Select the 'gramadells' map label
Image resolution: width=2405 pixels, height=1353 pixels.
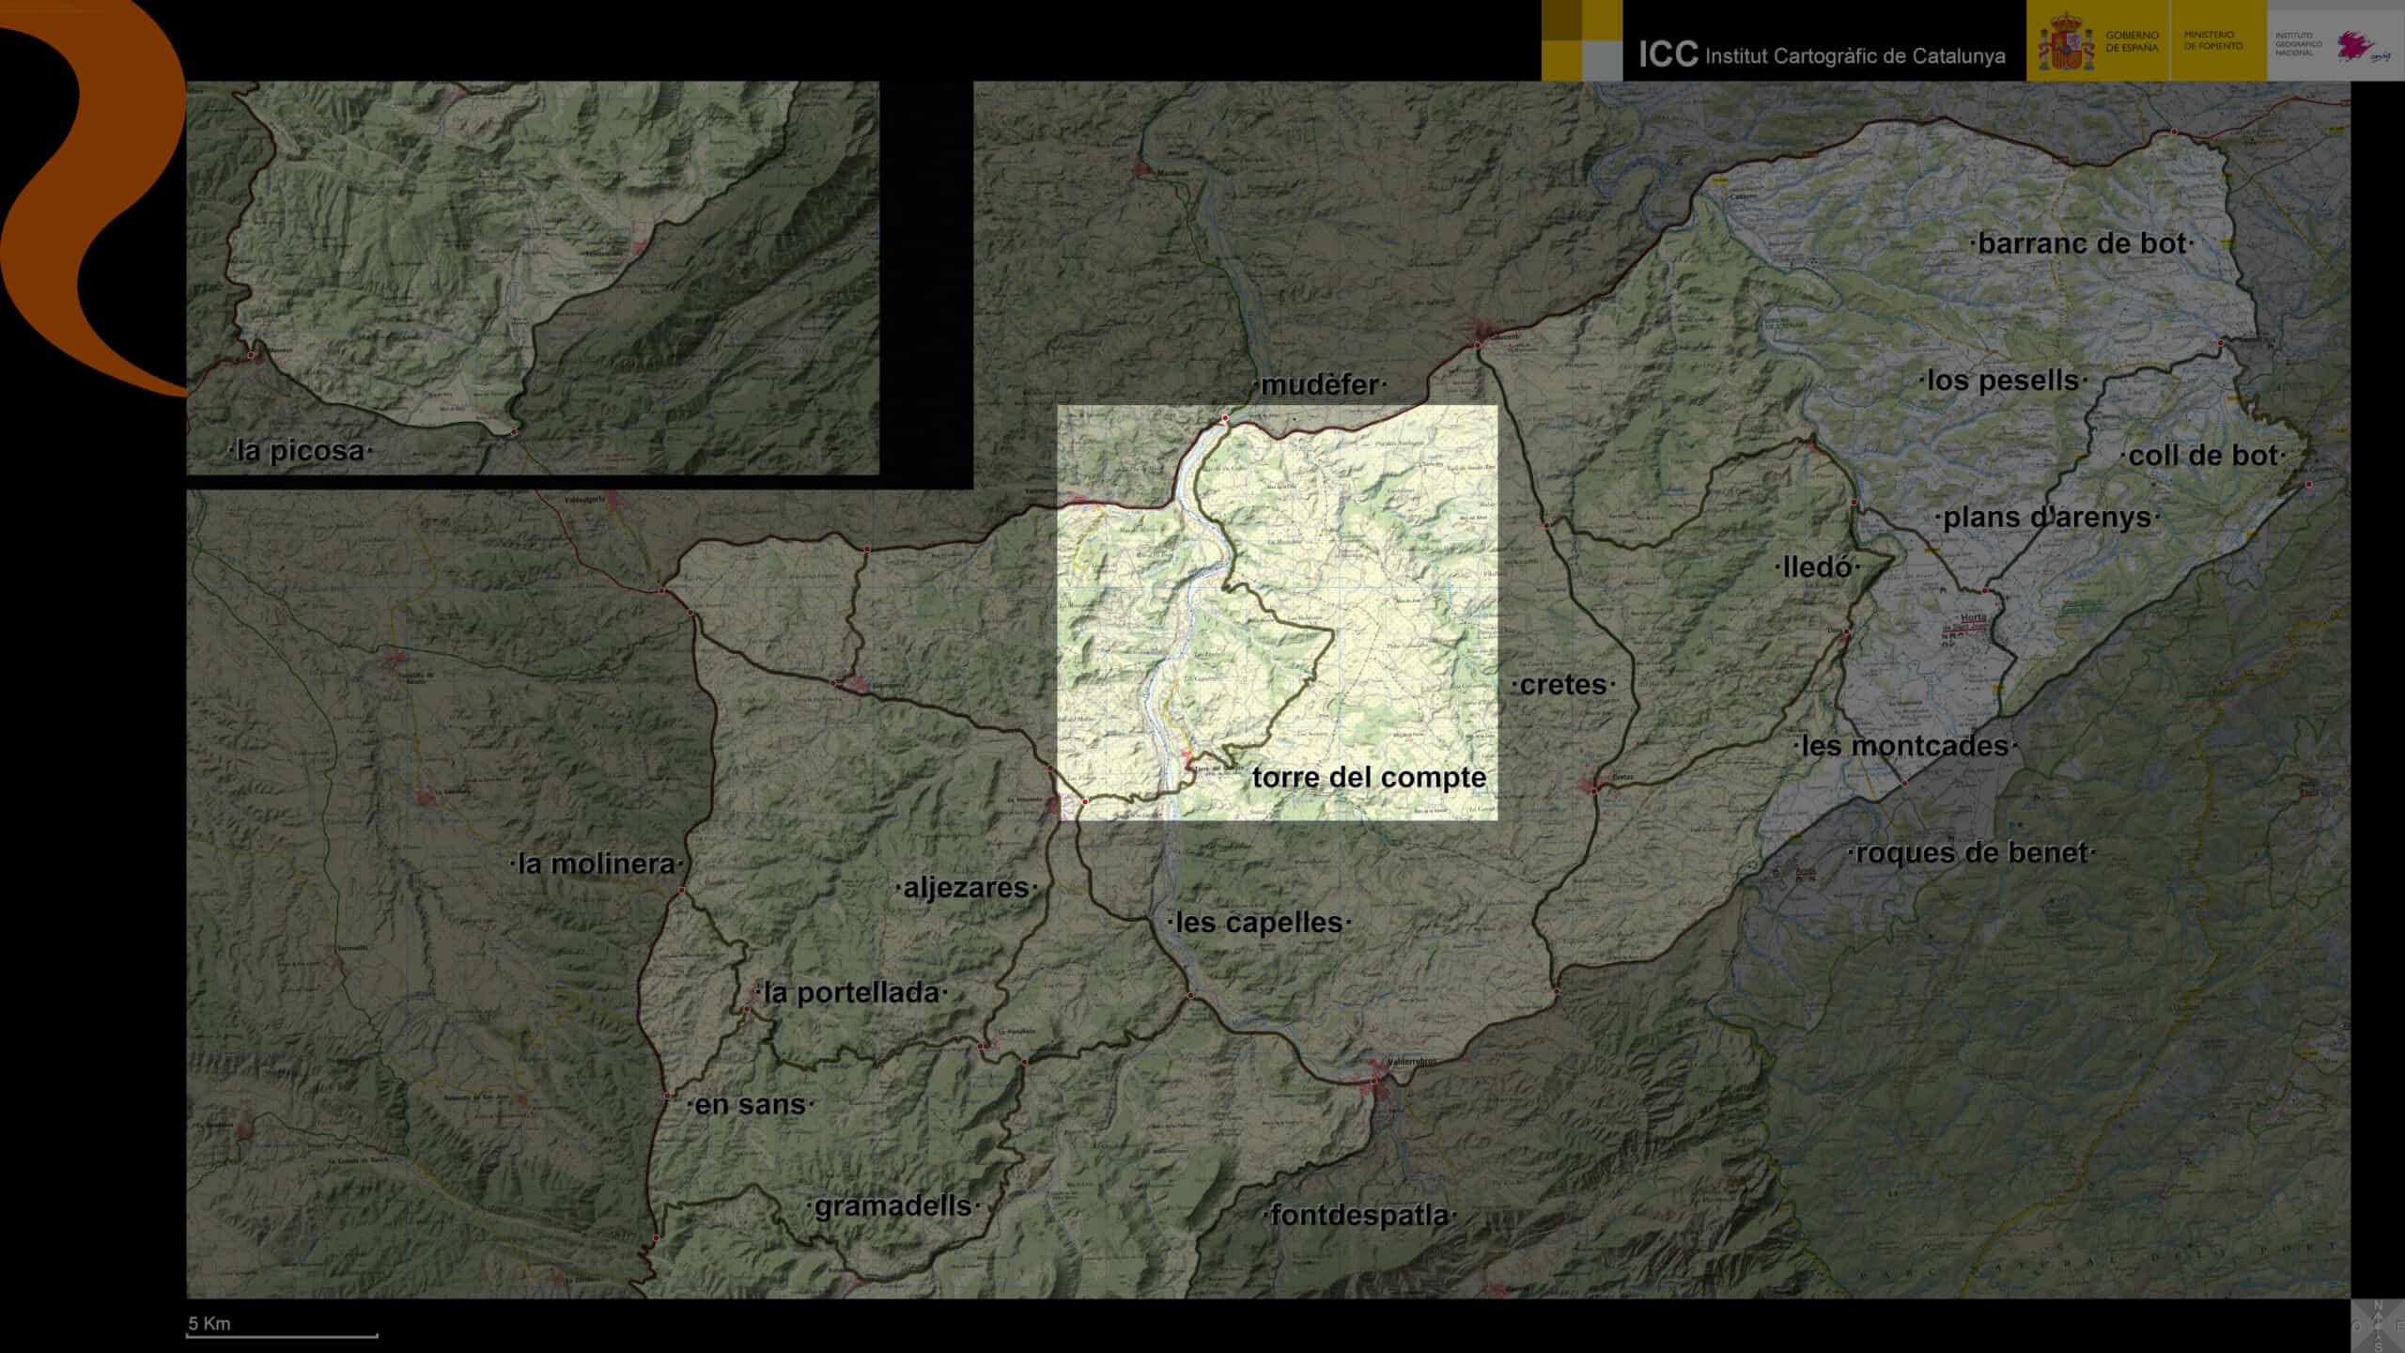892,1206
